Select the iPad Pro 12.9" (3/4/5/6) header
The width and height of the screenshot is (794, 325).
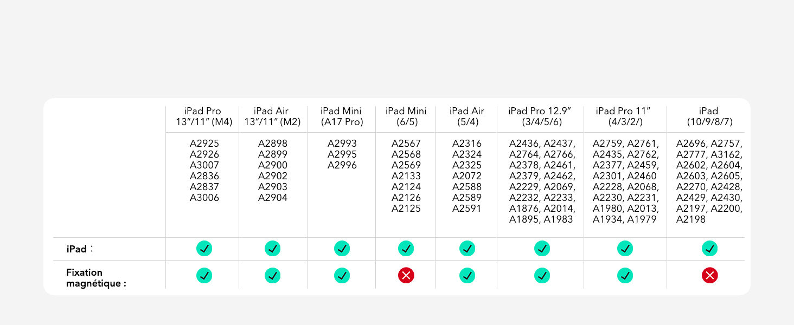[542, 116]
